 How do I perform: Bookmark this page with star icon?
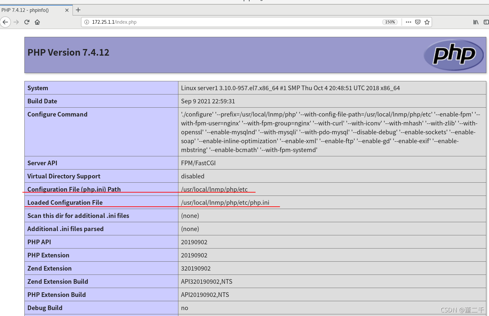tap(427, 22)
